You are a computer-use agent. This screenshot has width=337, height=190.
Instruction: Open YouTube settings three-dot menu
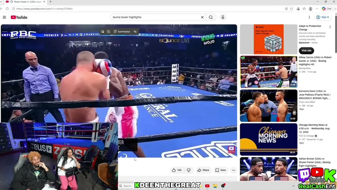click(309, 17)
